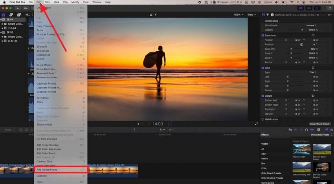The width and height of the screenshot is (334, 184).
Task: Open the Blend Mode Normal dropdown
Action: coord(311,25)
